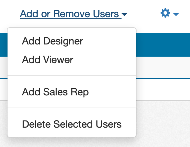Pick Add Sales Rep option

tap(72, 92)
